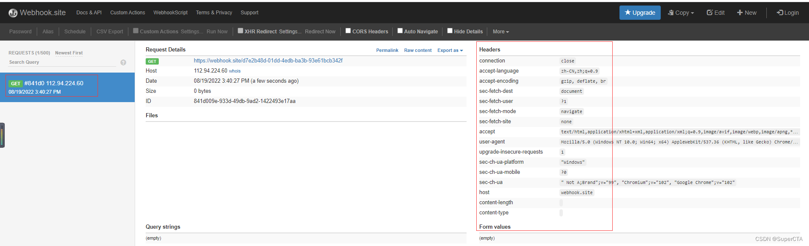Toggle the Auto Navigate checkbox
This screenshot has width=809, height=246.
click(x=400, y=30)
